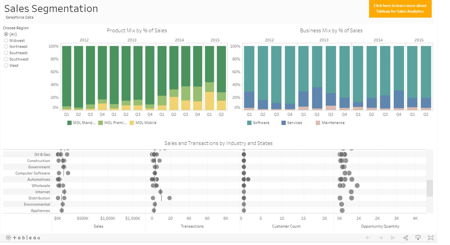The width and height of the screenshot is (450, 245).
Task: Select the Oil & Gas row label
Action: pos(42,154)
